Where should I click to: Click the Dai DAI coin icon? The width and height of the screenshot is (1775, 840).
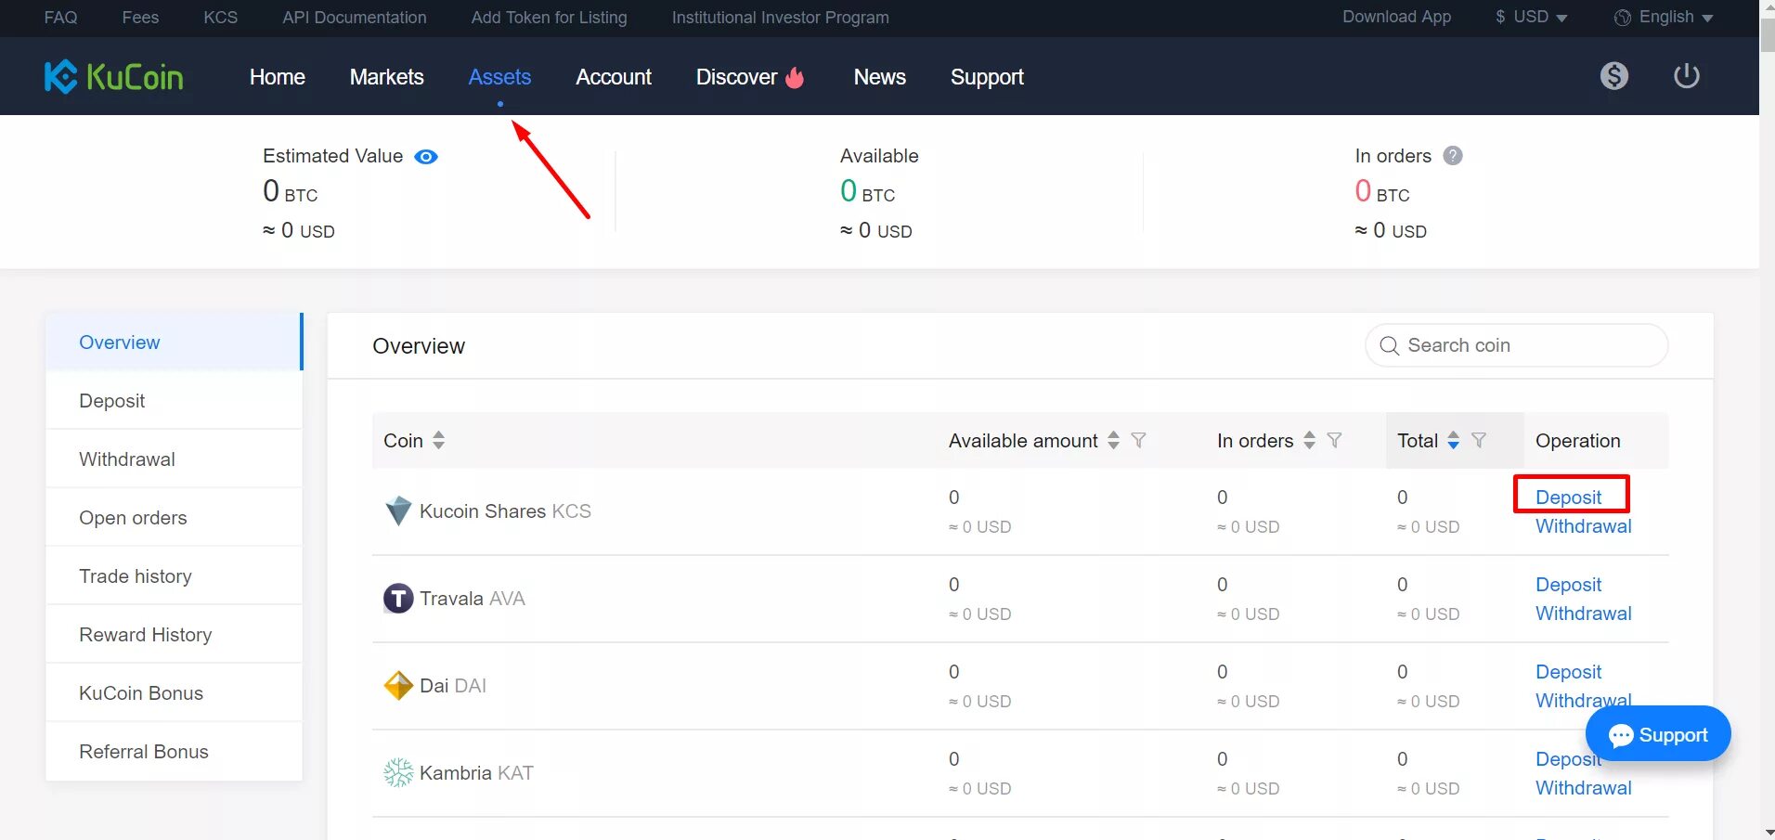(398, 686)
